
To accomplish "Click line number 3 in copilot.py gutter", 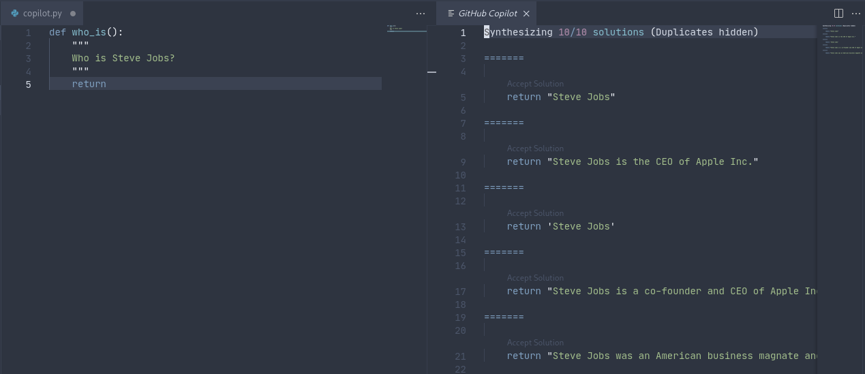I will pos(28,58).
